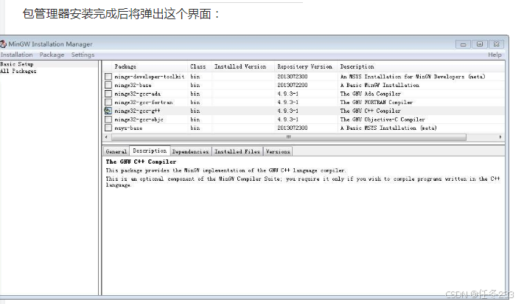Tick the mingw32-gcc-ada checkbox

click(x=108, y=94)
